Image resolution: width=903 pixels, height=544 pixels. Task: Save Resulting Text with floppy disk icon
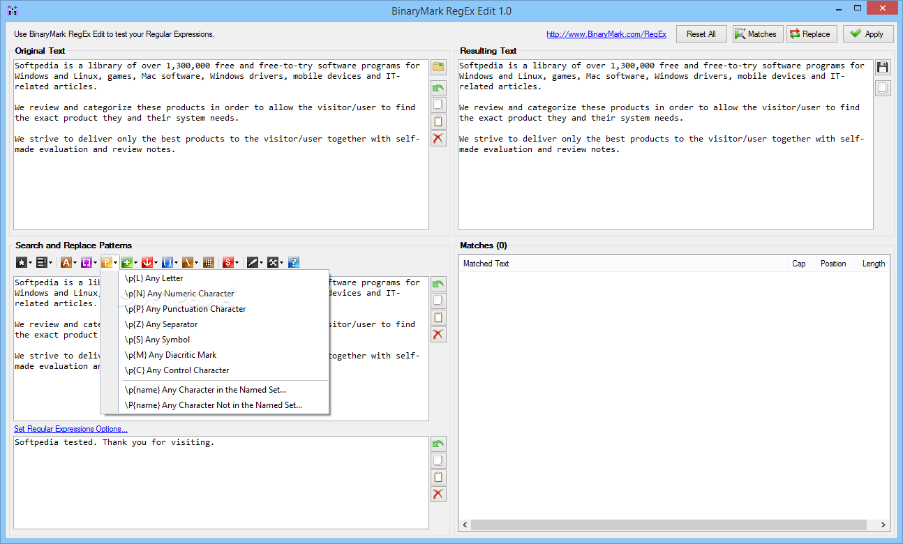(883, 67)
